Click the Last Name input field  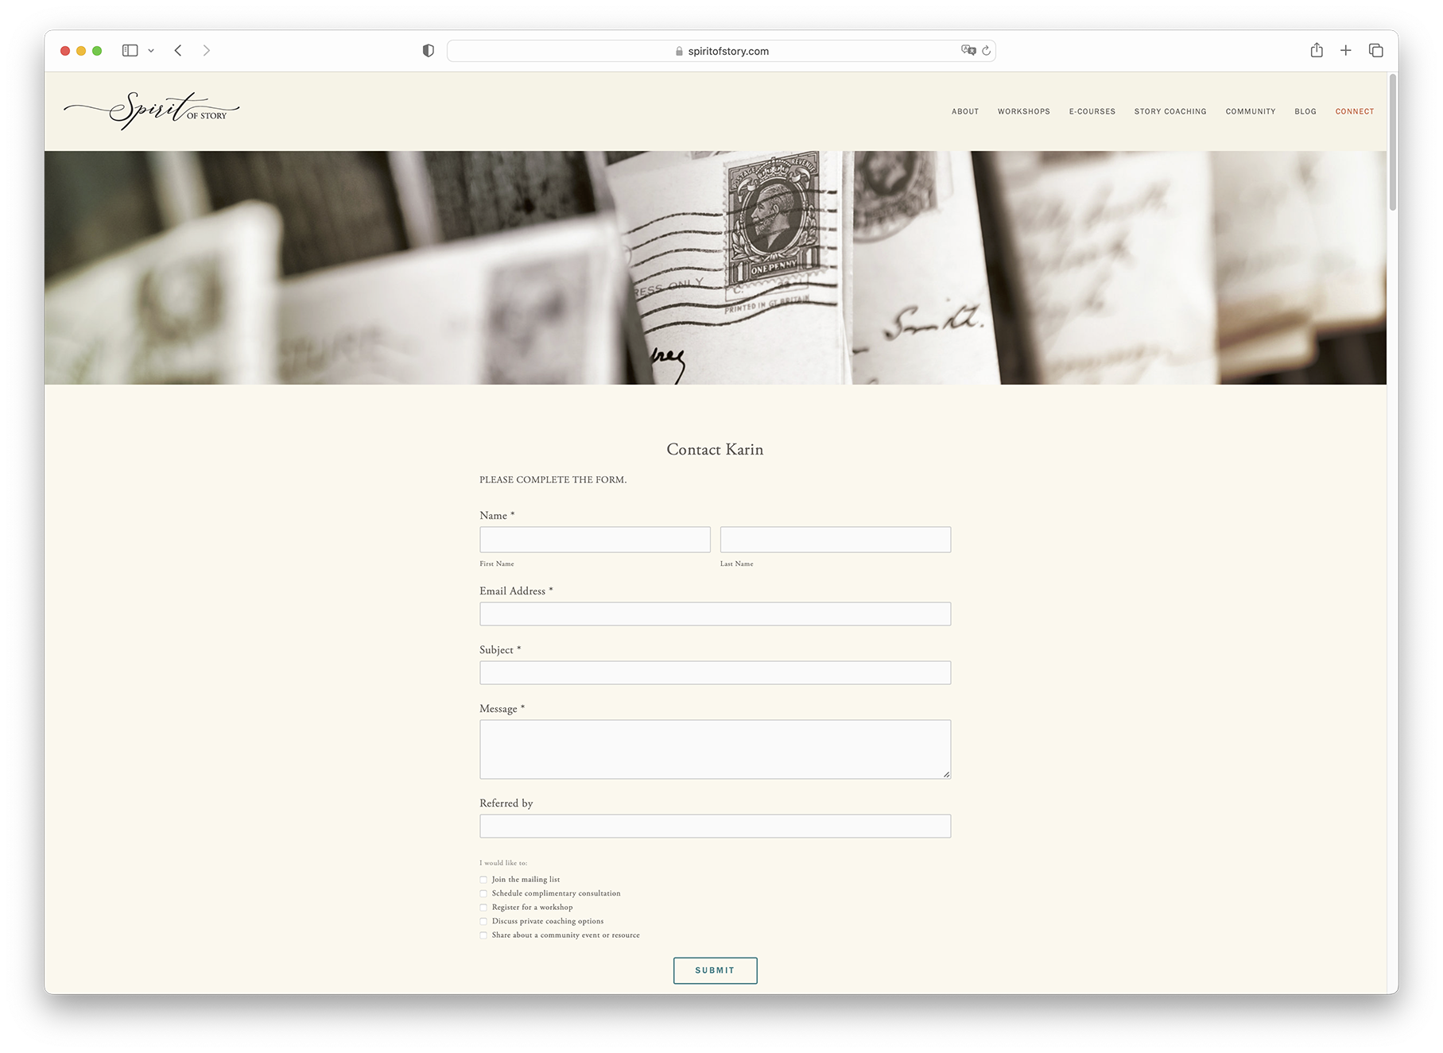click(x=836, y=540)
